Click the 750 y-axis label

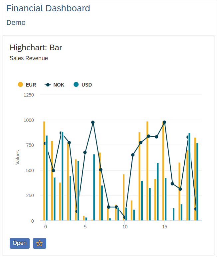[30, 145]
